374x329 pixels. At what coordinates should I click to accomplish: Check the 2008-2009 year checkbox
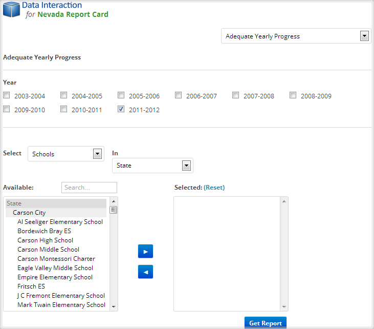tap(293, 95)
